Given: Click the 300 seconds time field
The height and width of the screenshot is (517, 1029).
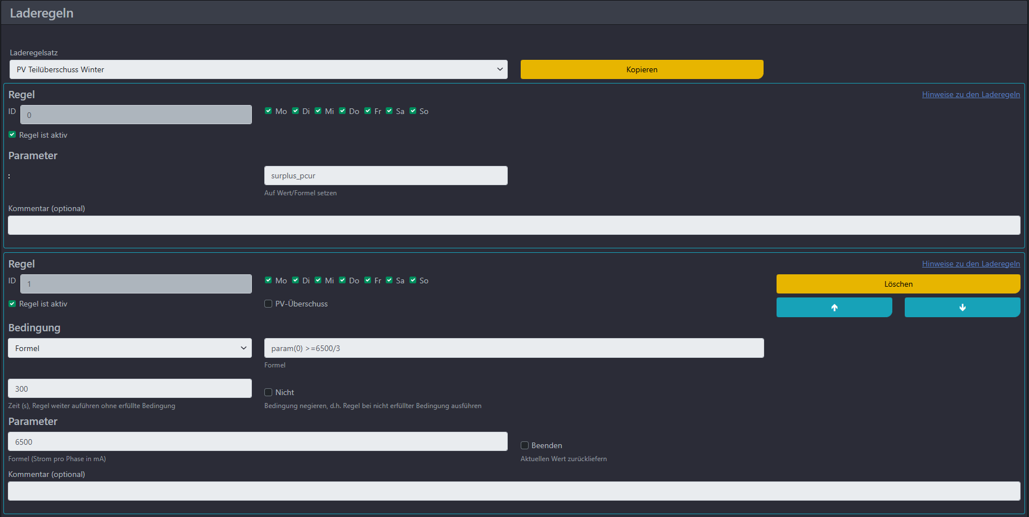Looking at the screenshot, I should 129,388.
